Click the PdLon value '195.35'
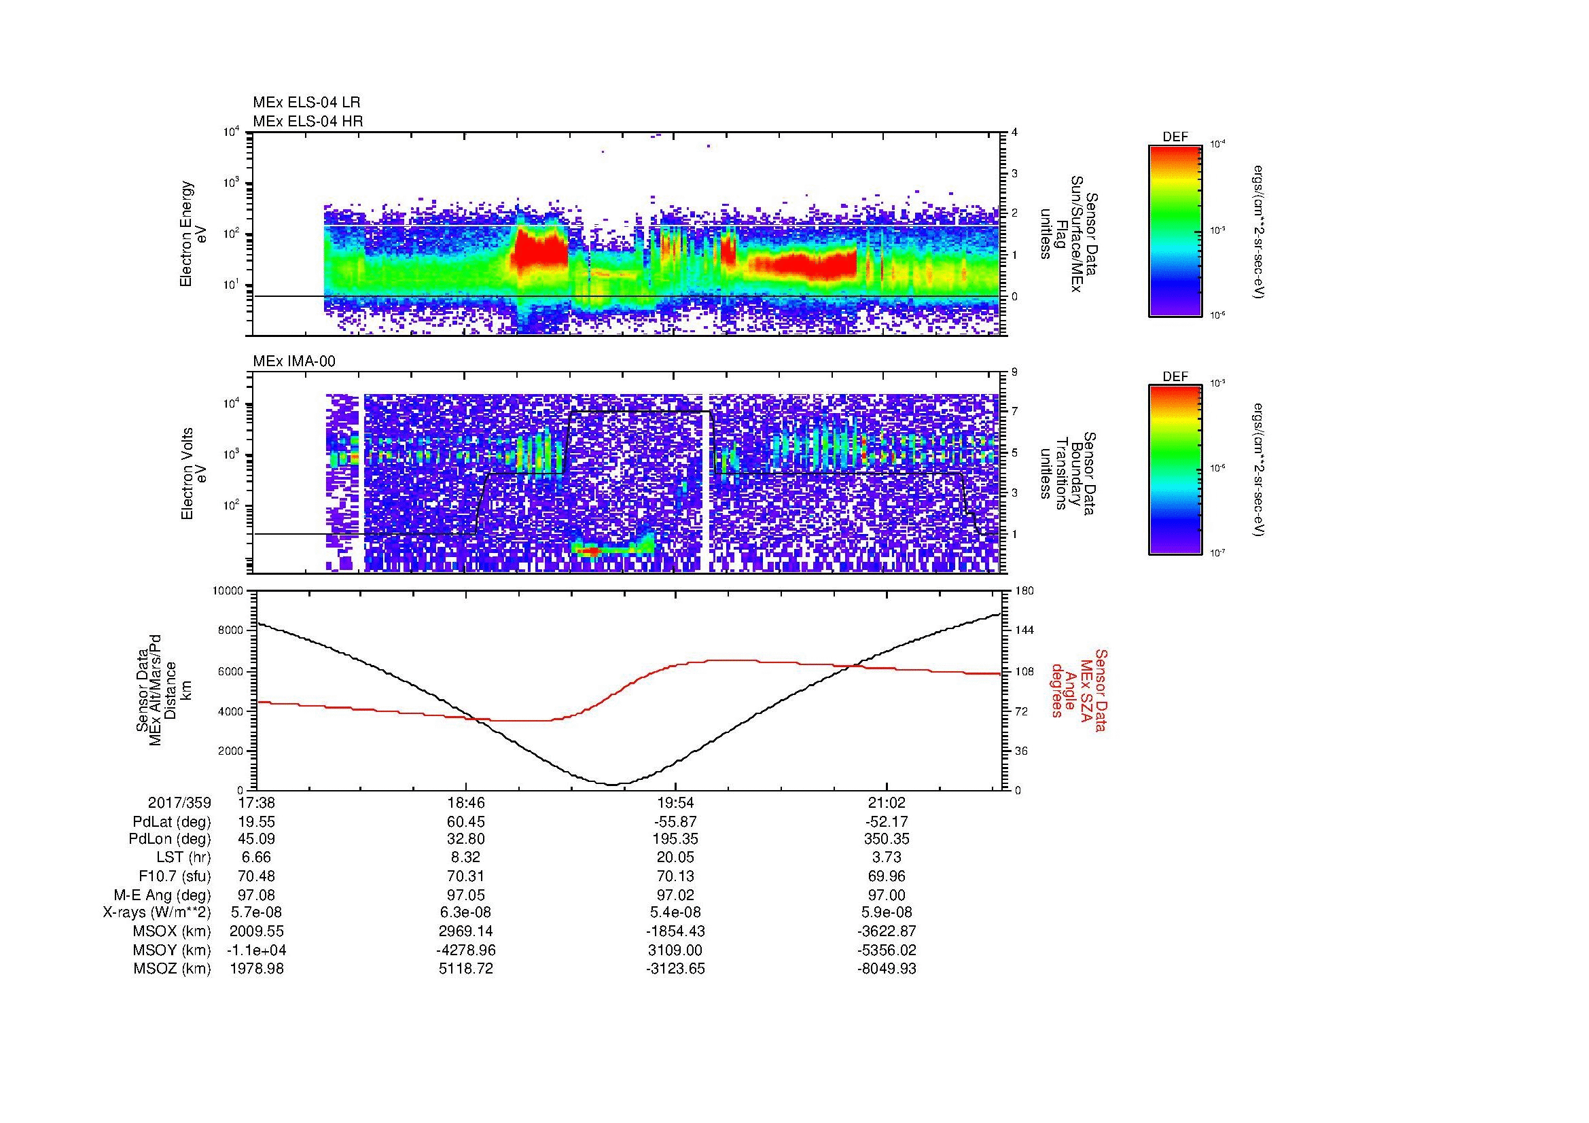The image size is (1589, 1123). click(x=675, y=839)
